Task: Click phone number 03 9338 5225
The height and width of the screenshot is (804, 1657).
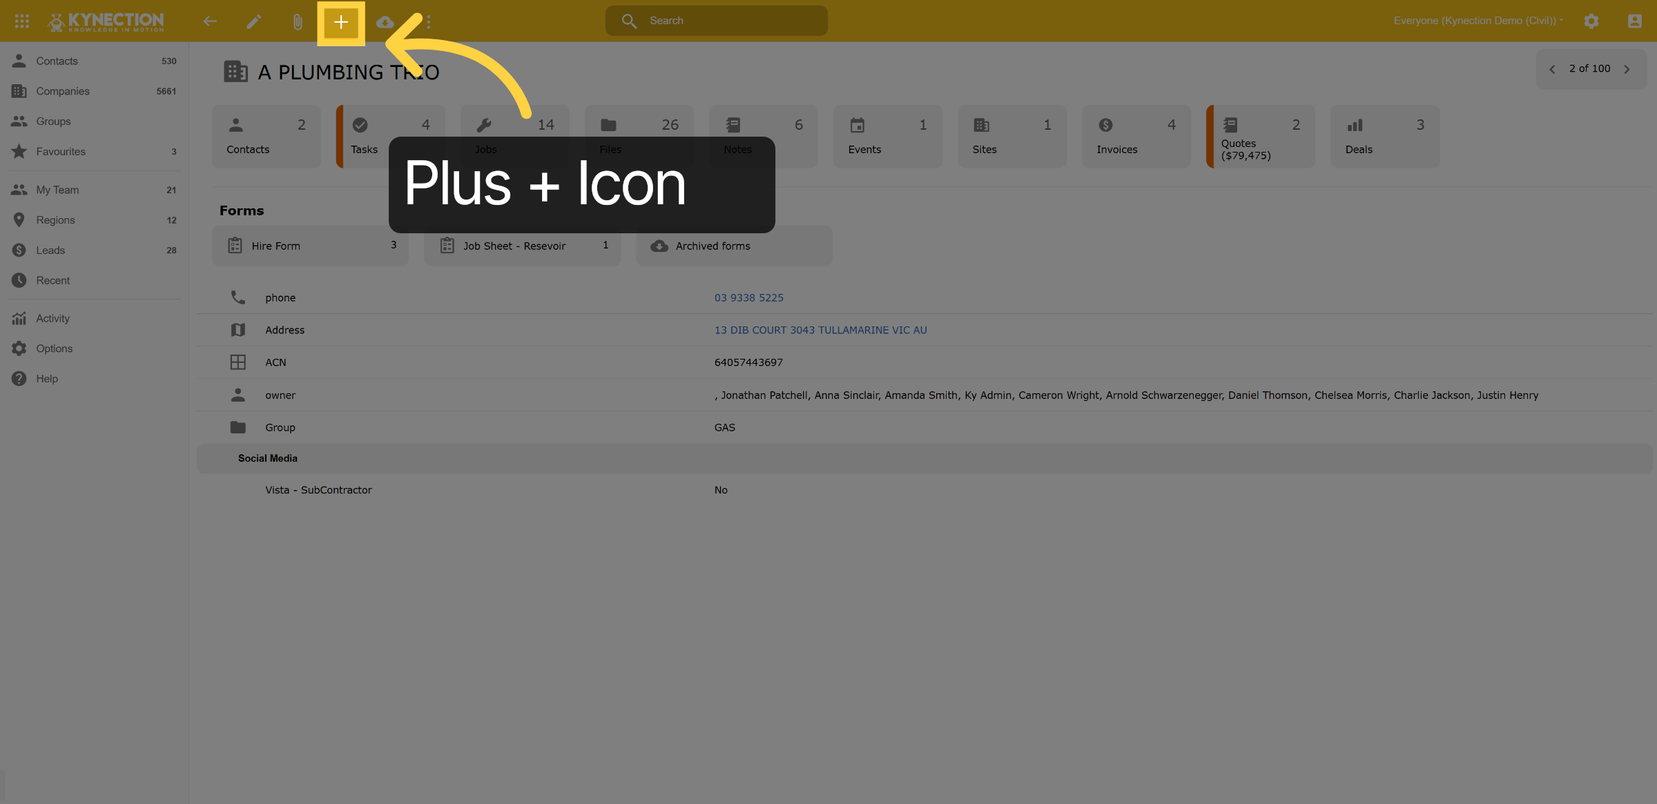Action: tap(748, 297)
